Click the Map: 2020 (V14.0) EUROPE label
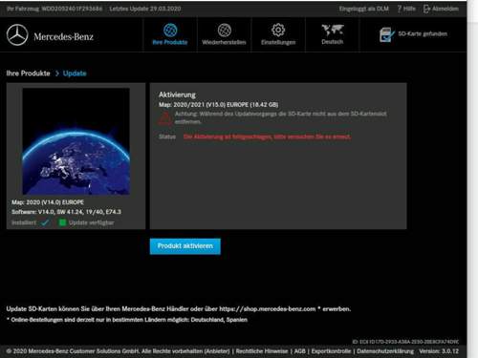Viewport: 478px width, 358px height. 48,202
